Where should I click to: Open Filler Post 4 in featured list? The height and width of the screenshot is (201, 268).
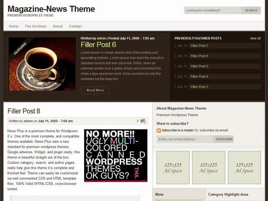pos(199,77)
